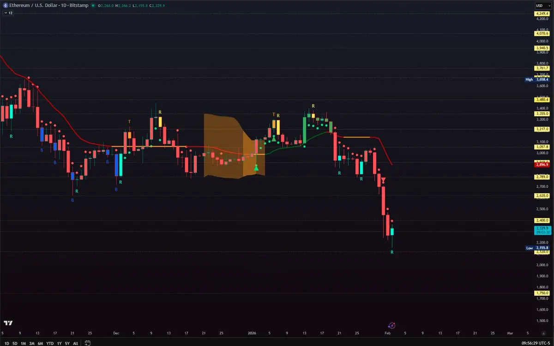The width and height of the screenshot is (554, 346).
Task: Click the Feb label on time axis
Action: pos(388,333)
